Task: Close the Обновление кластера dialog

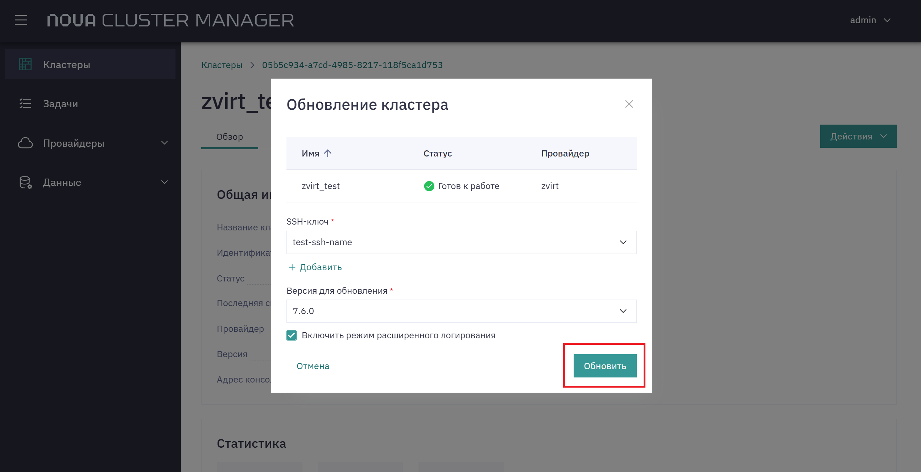Action: (629, 104)
